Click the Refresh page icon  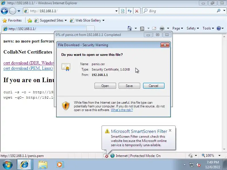click(130, 11)
